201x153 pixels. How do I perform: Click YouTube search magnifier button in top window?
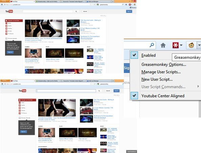pyautogui.click(x=76, y=11)
